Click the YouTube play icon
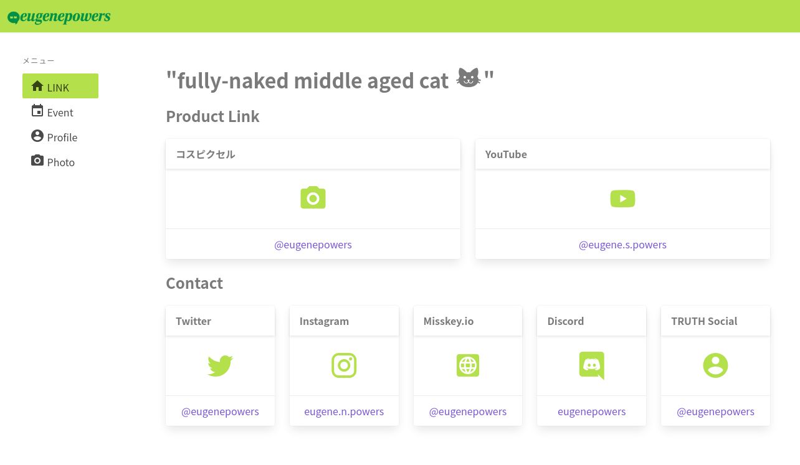Viewport: 800px width, 465px height. [622, 199]
